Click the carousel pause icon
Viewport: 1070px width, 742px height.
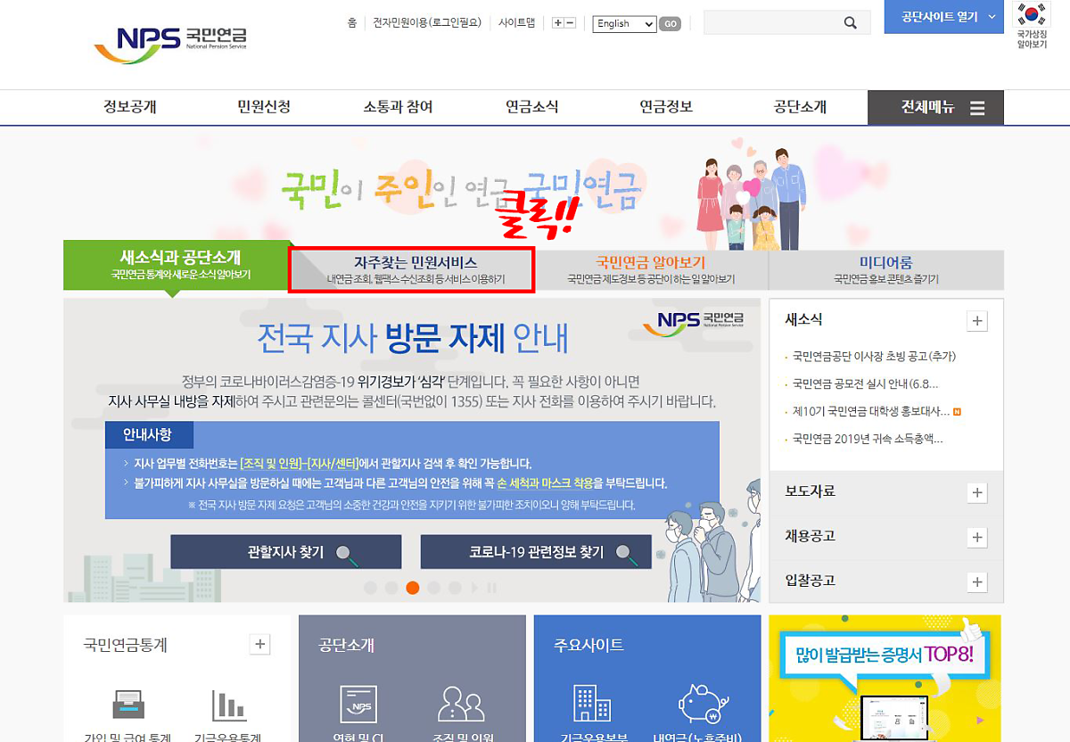(x=491, y=588)
